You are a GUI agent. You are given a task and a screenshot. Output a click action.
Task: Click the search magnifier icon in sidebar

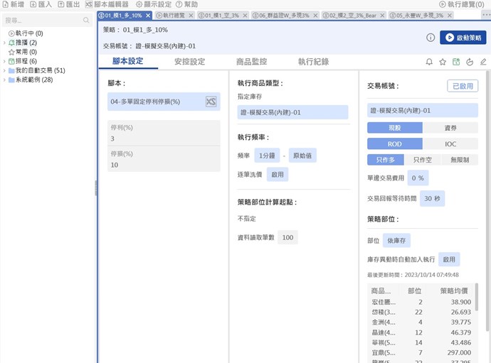point(86,20)
